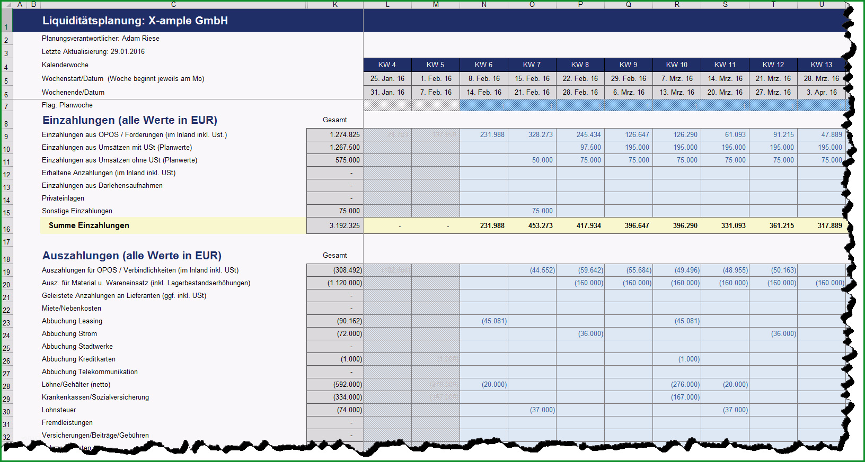Click the sum value 361.215
The width and height of the screenshot is (865, 462).
pyautogui.click(x=773, y=225)
